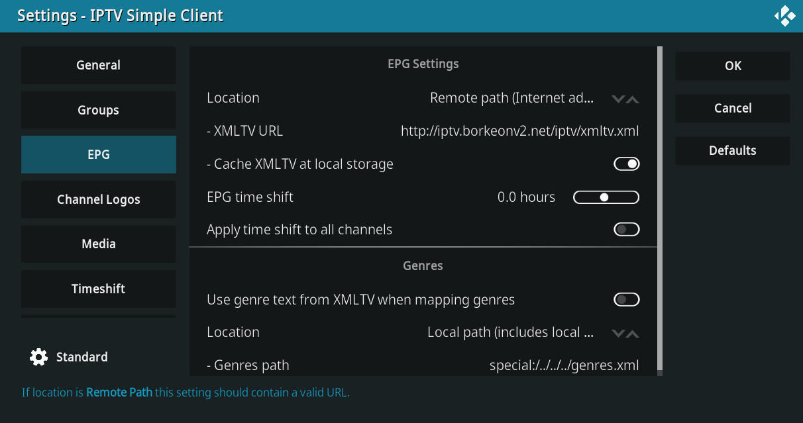The image size is (803, 423).
Task: Click down arrow for Genres Location
Action: coord(618,334)
